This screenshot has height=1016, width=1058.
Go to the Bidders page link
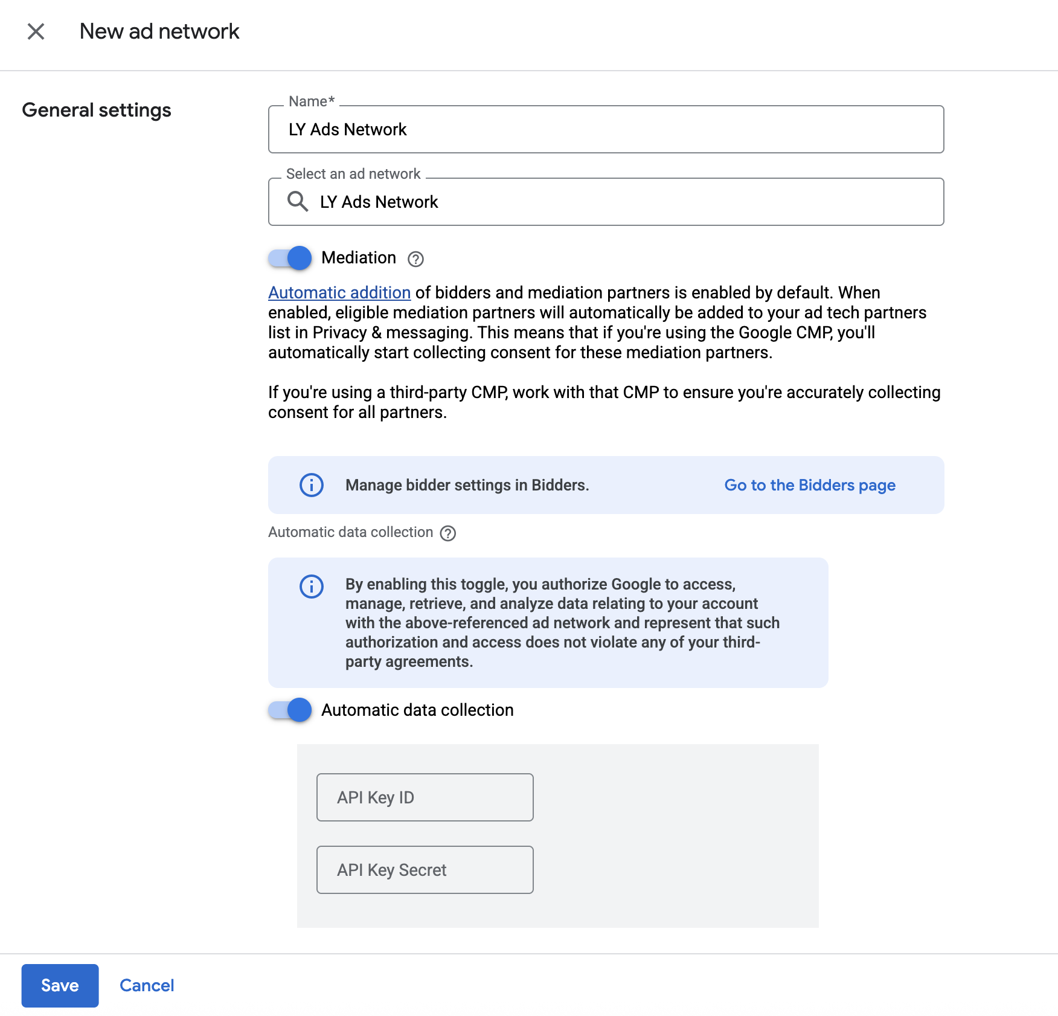click(810, 485)
